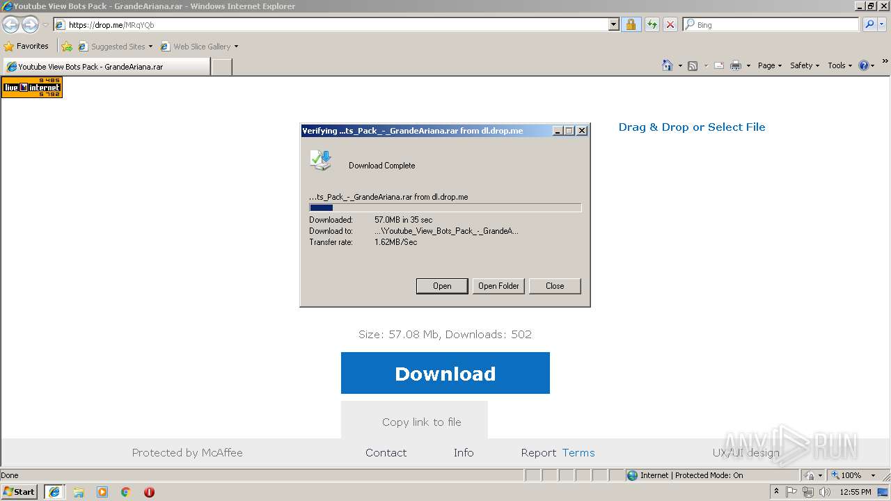Expand the zoom level dropdown arrow
Viewport: 891px width, 501px height.
point(873,475)
